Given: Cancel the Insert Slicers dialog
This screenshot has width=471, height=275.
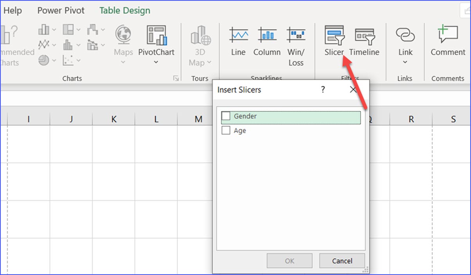Looking at the screenshot, I should pyautogui.click(x=342, y=261).
